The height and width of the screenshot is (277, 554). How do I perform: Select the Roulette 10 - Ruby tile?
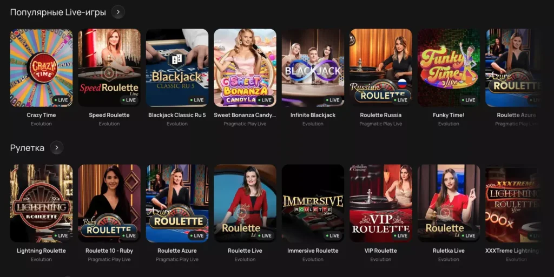click(x=109, y=204)
